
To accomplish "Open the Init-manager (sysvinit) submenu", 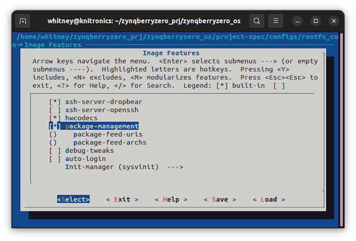I will pyautogui.click(x=124, y=167).
